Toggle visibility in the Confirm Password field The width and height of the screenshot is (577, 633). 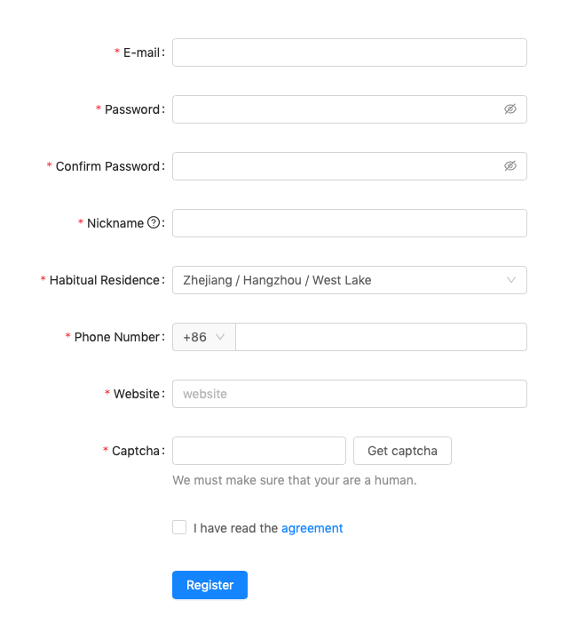click(x=510, y=166)
